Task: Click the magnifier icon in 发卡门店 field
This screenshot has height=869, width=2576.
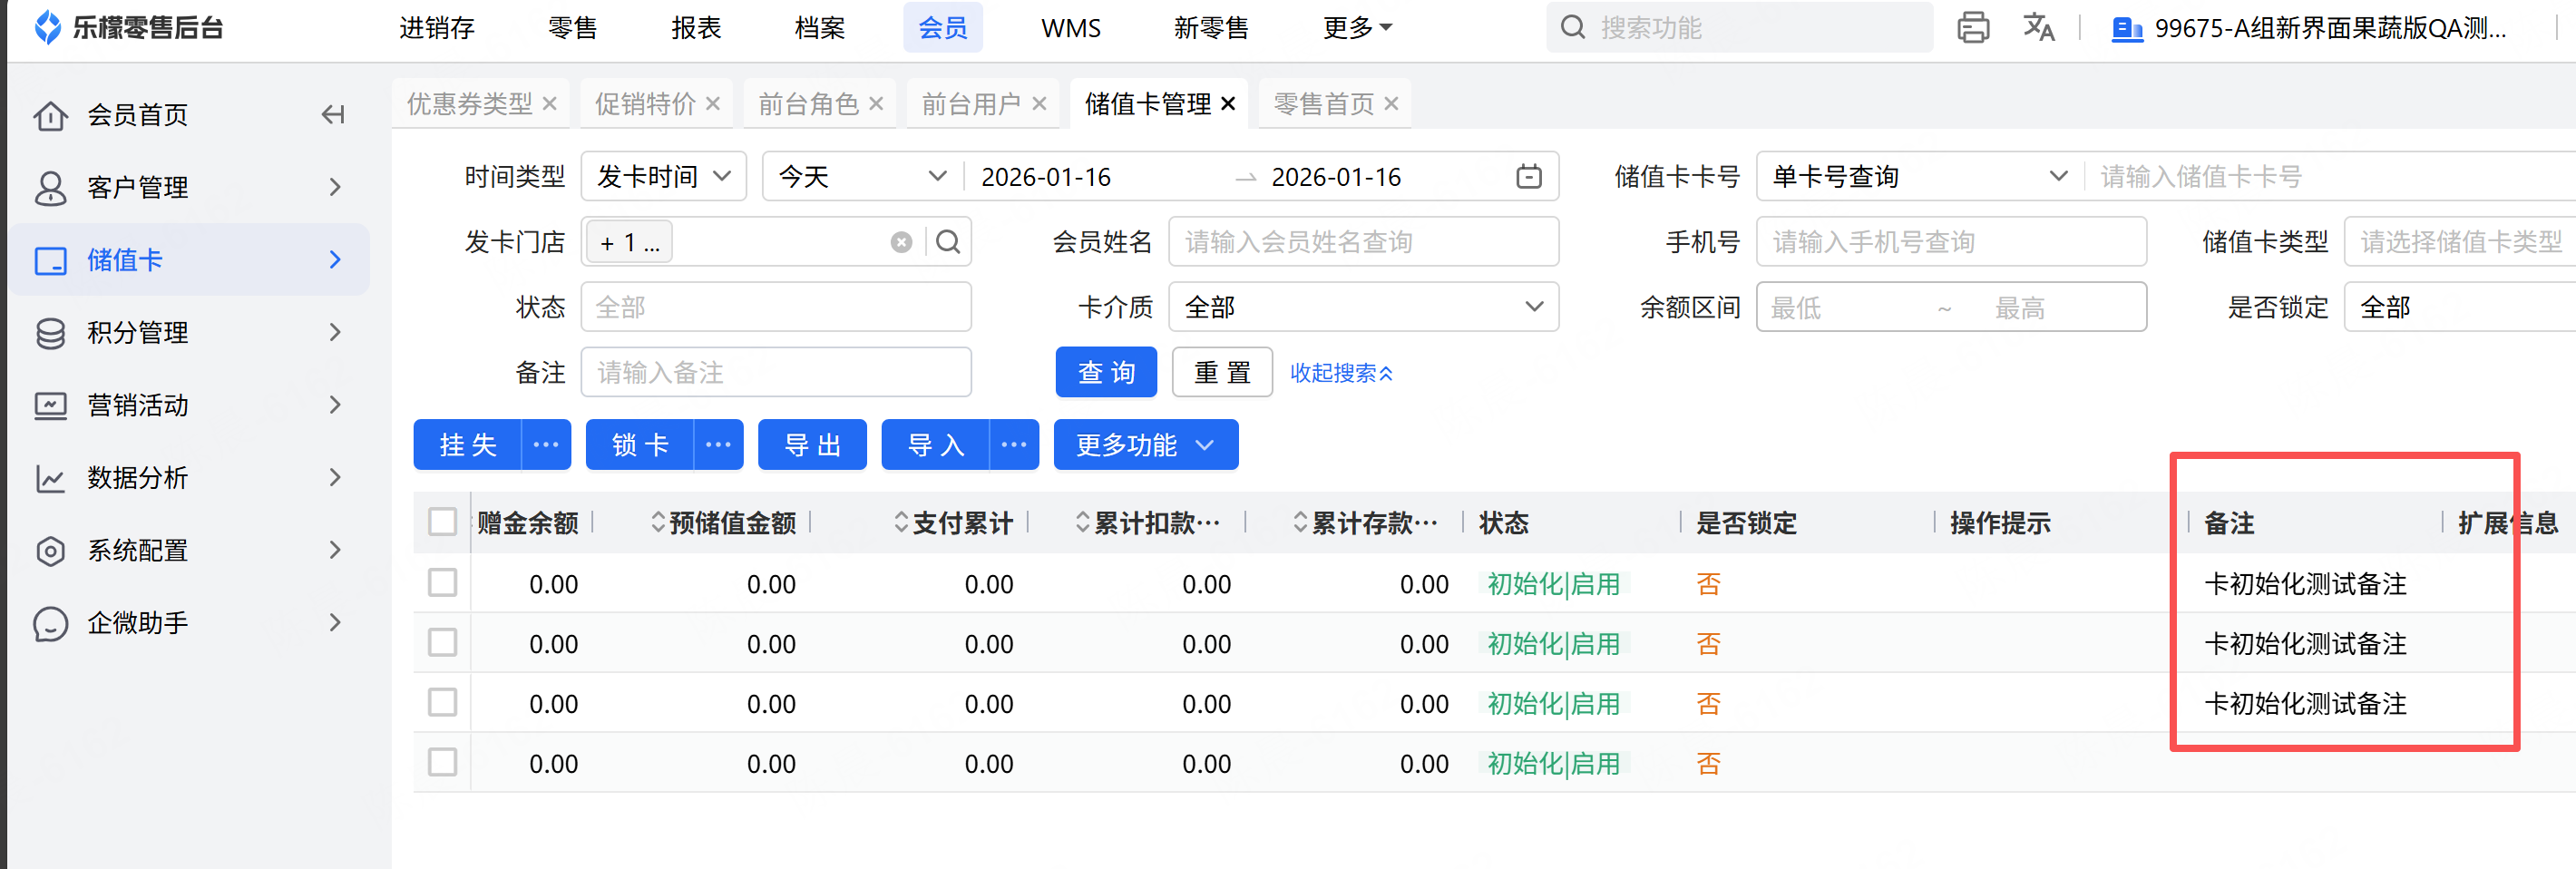Action: pos(948,242)
